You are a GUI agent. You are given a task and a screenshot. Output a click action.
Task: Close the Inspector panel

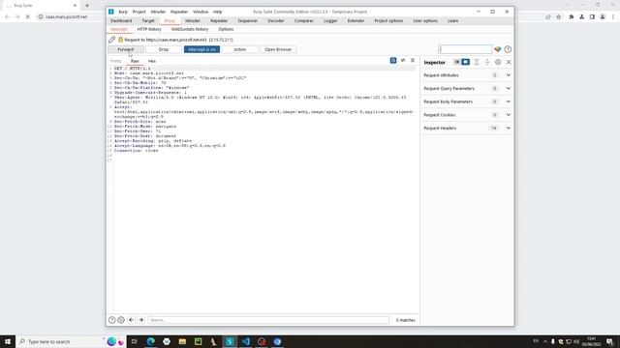[x=509, y=62]
